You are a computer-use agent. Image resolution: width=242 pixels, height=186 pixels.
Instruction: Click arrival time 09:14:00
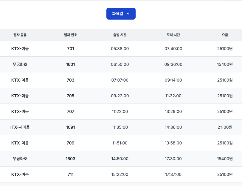(173, 80)
